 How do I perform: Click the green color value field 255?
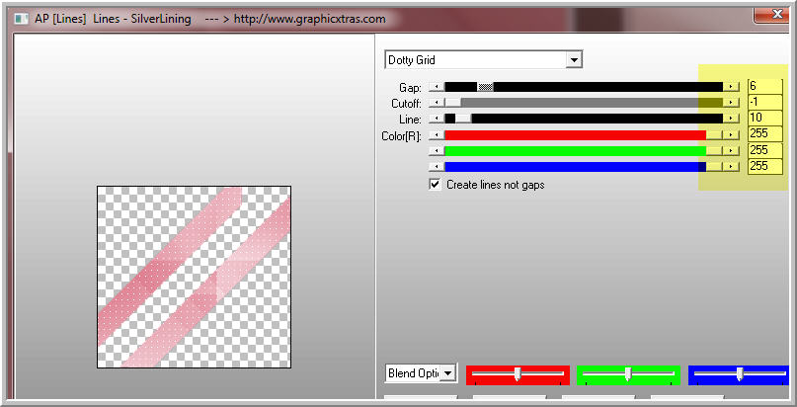point(764,150)
